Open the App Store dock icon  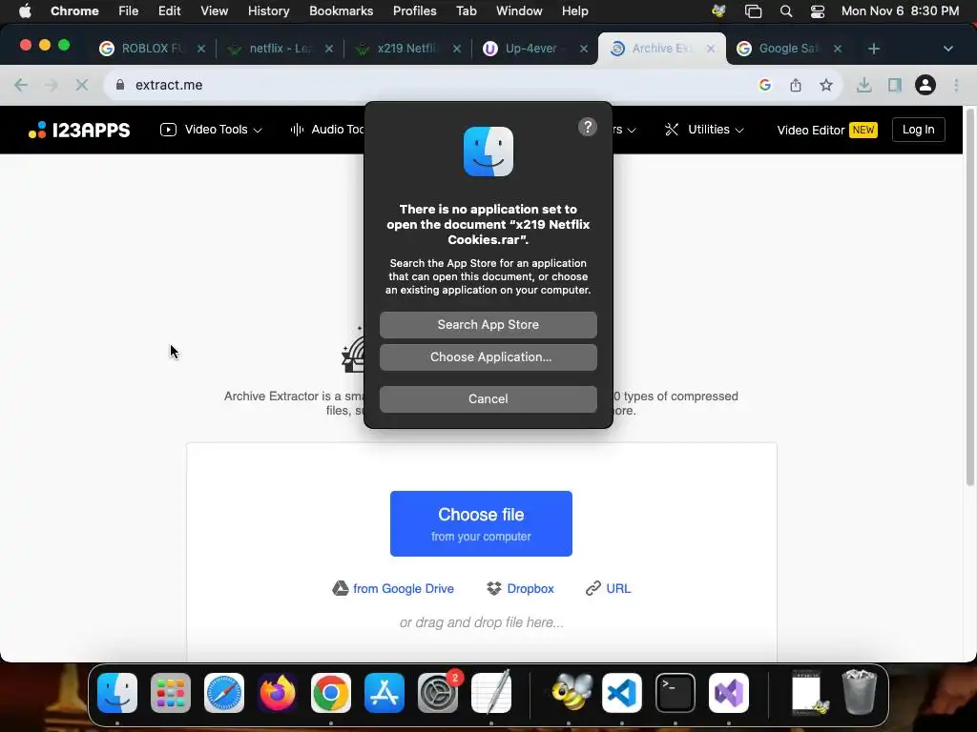(385, 693)
